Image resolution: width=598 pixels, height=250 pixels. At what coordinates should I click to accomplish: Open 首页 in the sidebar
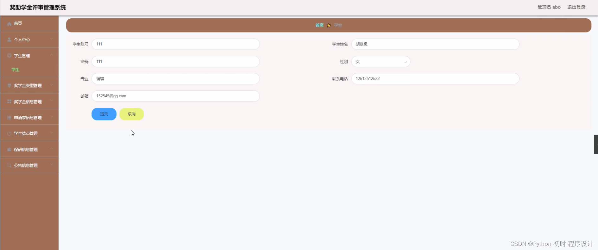(x=29, y=23)
